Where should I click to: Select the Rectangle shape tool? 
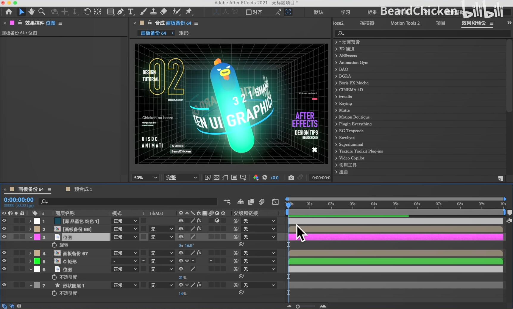coord(110,12)
